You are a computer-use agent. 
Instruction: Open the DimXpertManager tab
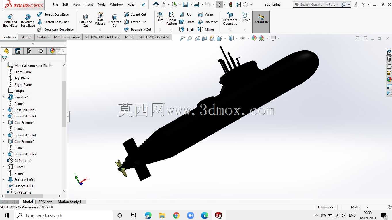coord(41,51)
